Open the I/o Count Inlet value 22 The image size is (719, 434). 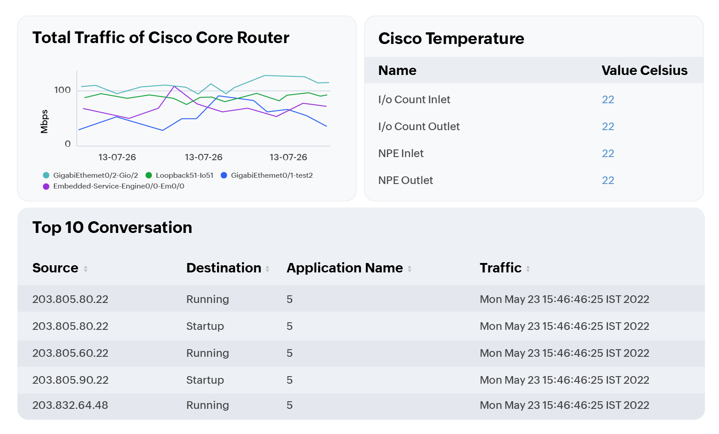coord(608,100)
